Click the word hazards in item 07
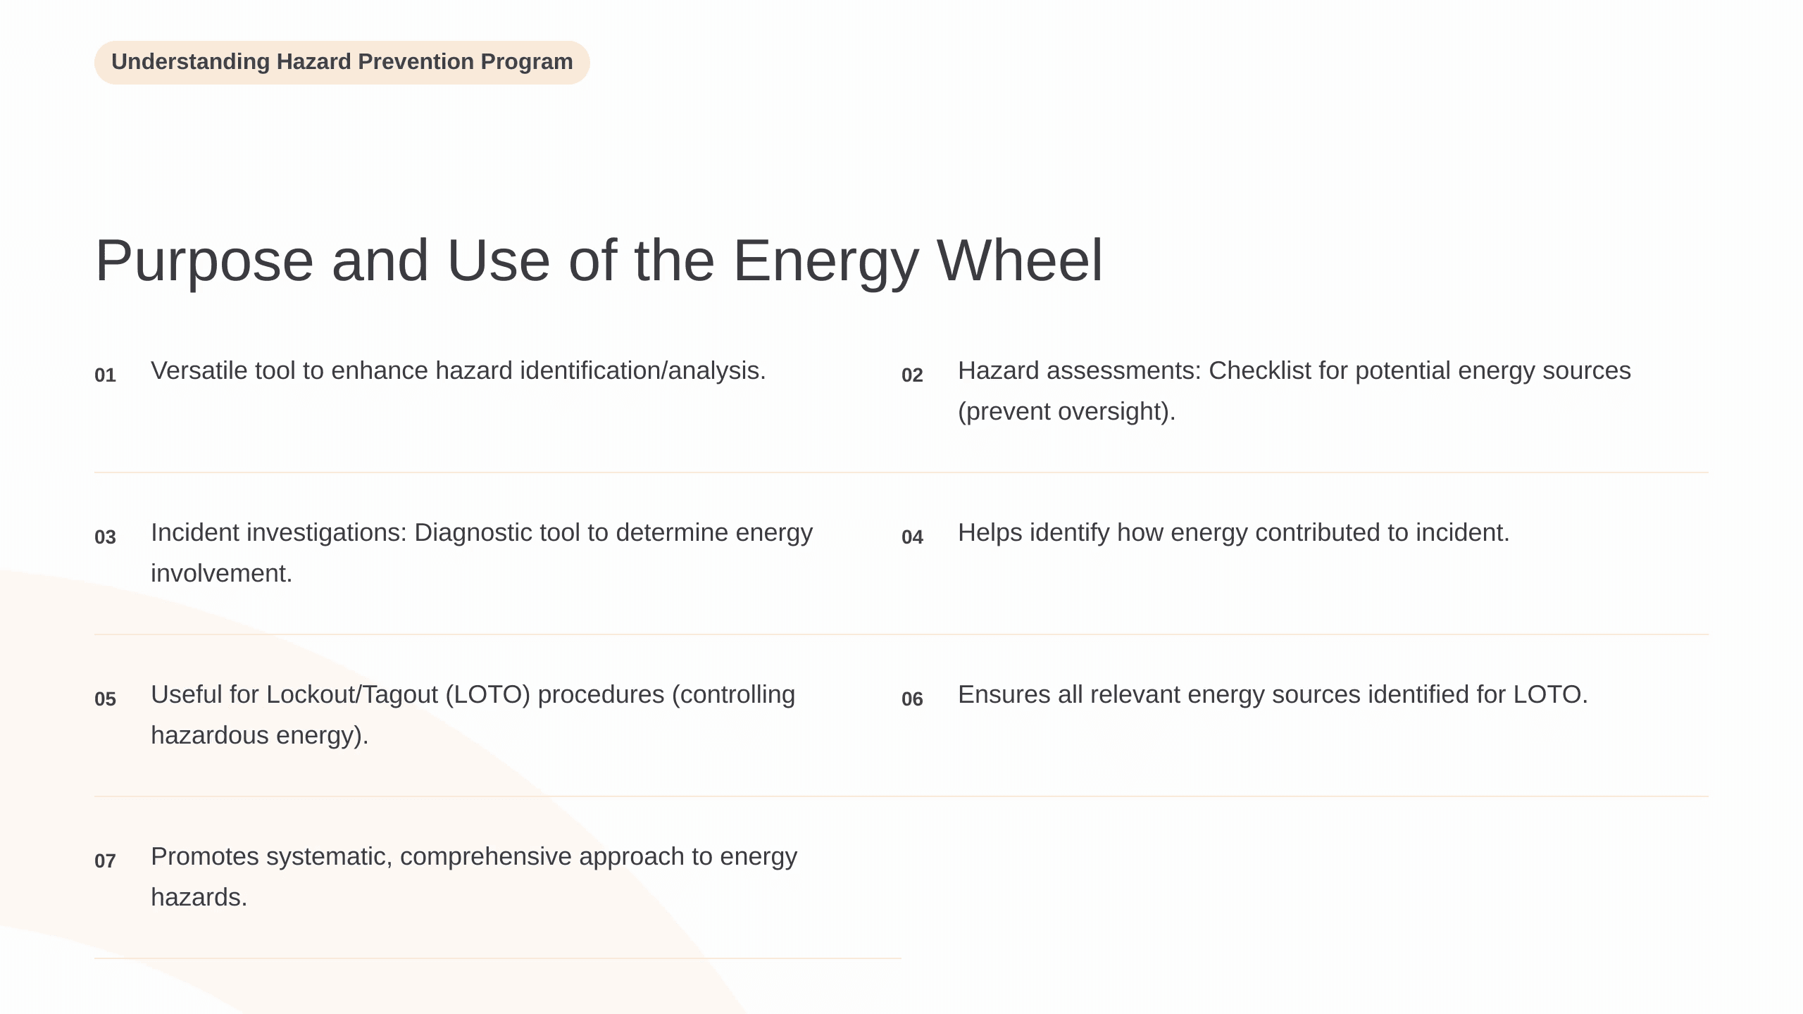This screenshot has width=1803, height=1014. click(x=199, y=897)
